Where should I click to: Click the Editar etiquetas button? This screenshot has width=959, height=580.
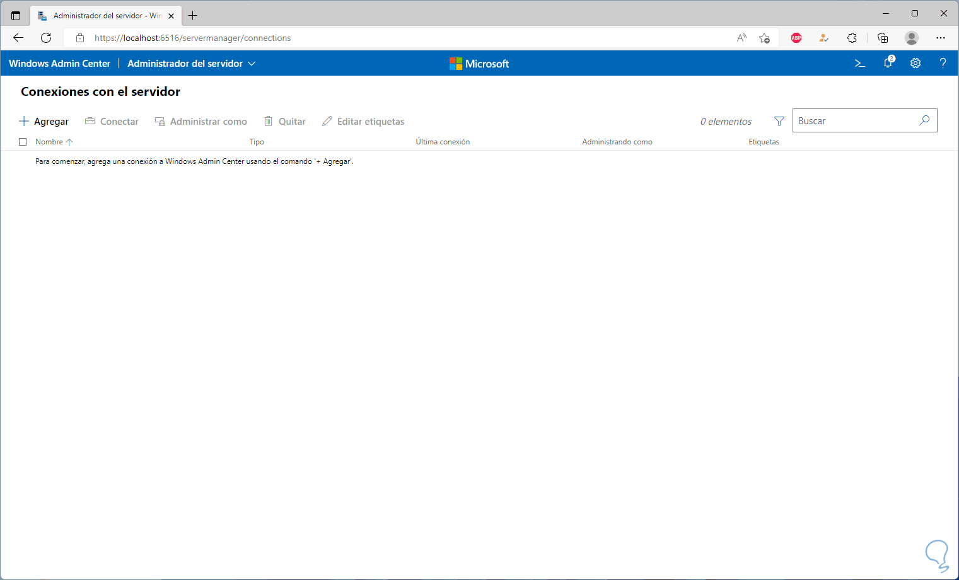363,122
